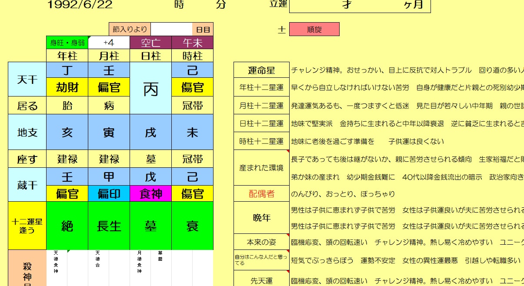Select the +4 value cell
The image size is (524, 286).
(x=109, y=43)
